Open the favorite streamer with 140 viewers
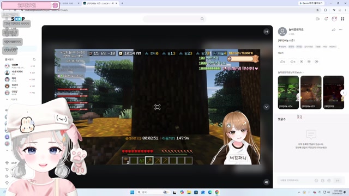Image resolution: width=349 pixels, height=196 pixels. [20, 86]
